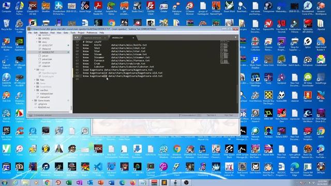Screen dimensions: 331x186
Task: Expand the wav2bor folder
Action: coord(35,90)
